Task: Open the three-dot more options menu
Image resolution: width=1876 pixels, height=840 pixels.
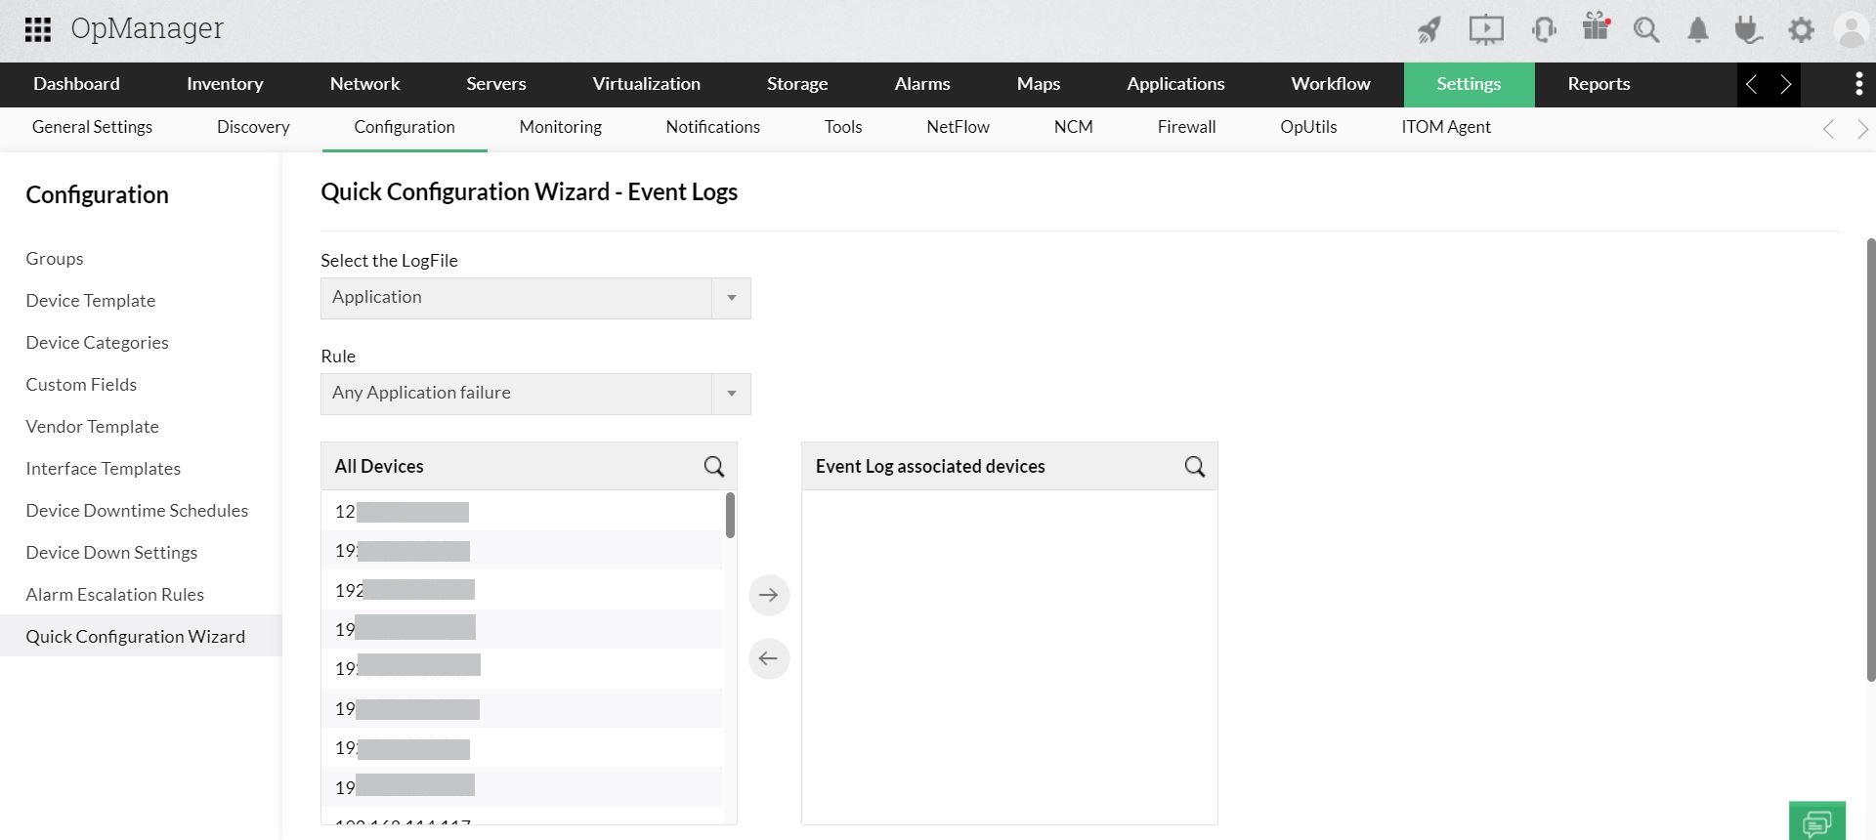Action: (x=1858, y=84)
